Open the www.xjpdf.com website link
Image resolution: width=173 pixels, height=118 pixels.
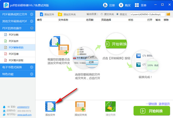[x=25, y=115]
